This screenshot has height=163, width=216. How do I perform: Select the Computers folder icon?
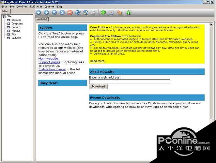(8, 23)
